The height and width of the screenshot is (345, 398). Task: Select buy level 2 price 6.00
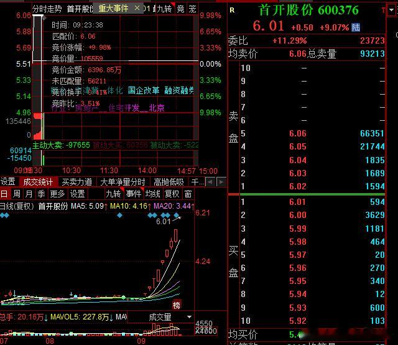[x=298, y=215]
